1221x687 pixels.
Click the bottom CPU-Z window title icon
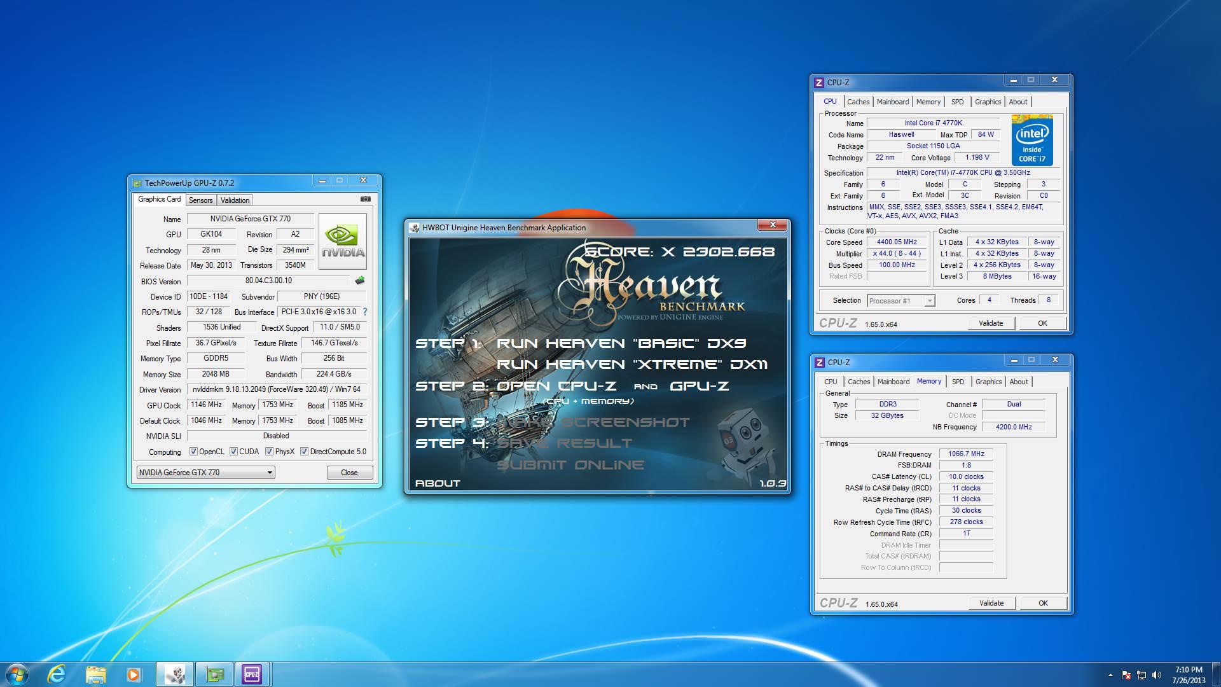tap(820, 363)
